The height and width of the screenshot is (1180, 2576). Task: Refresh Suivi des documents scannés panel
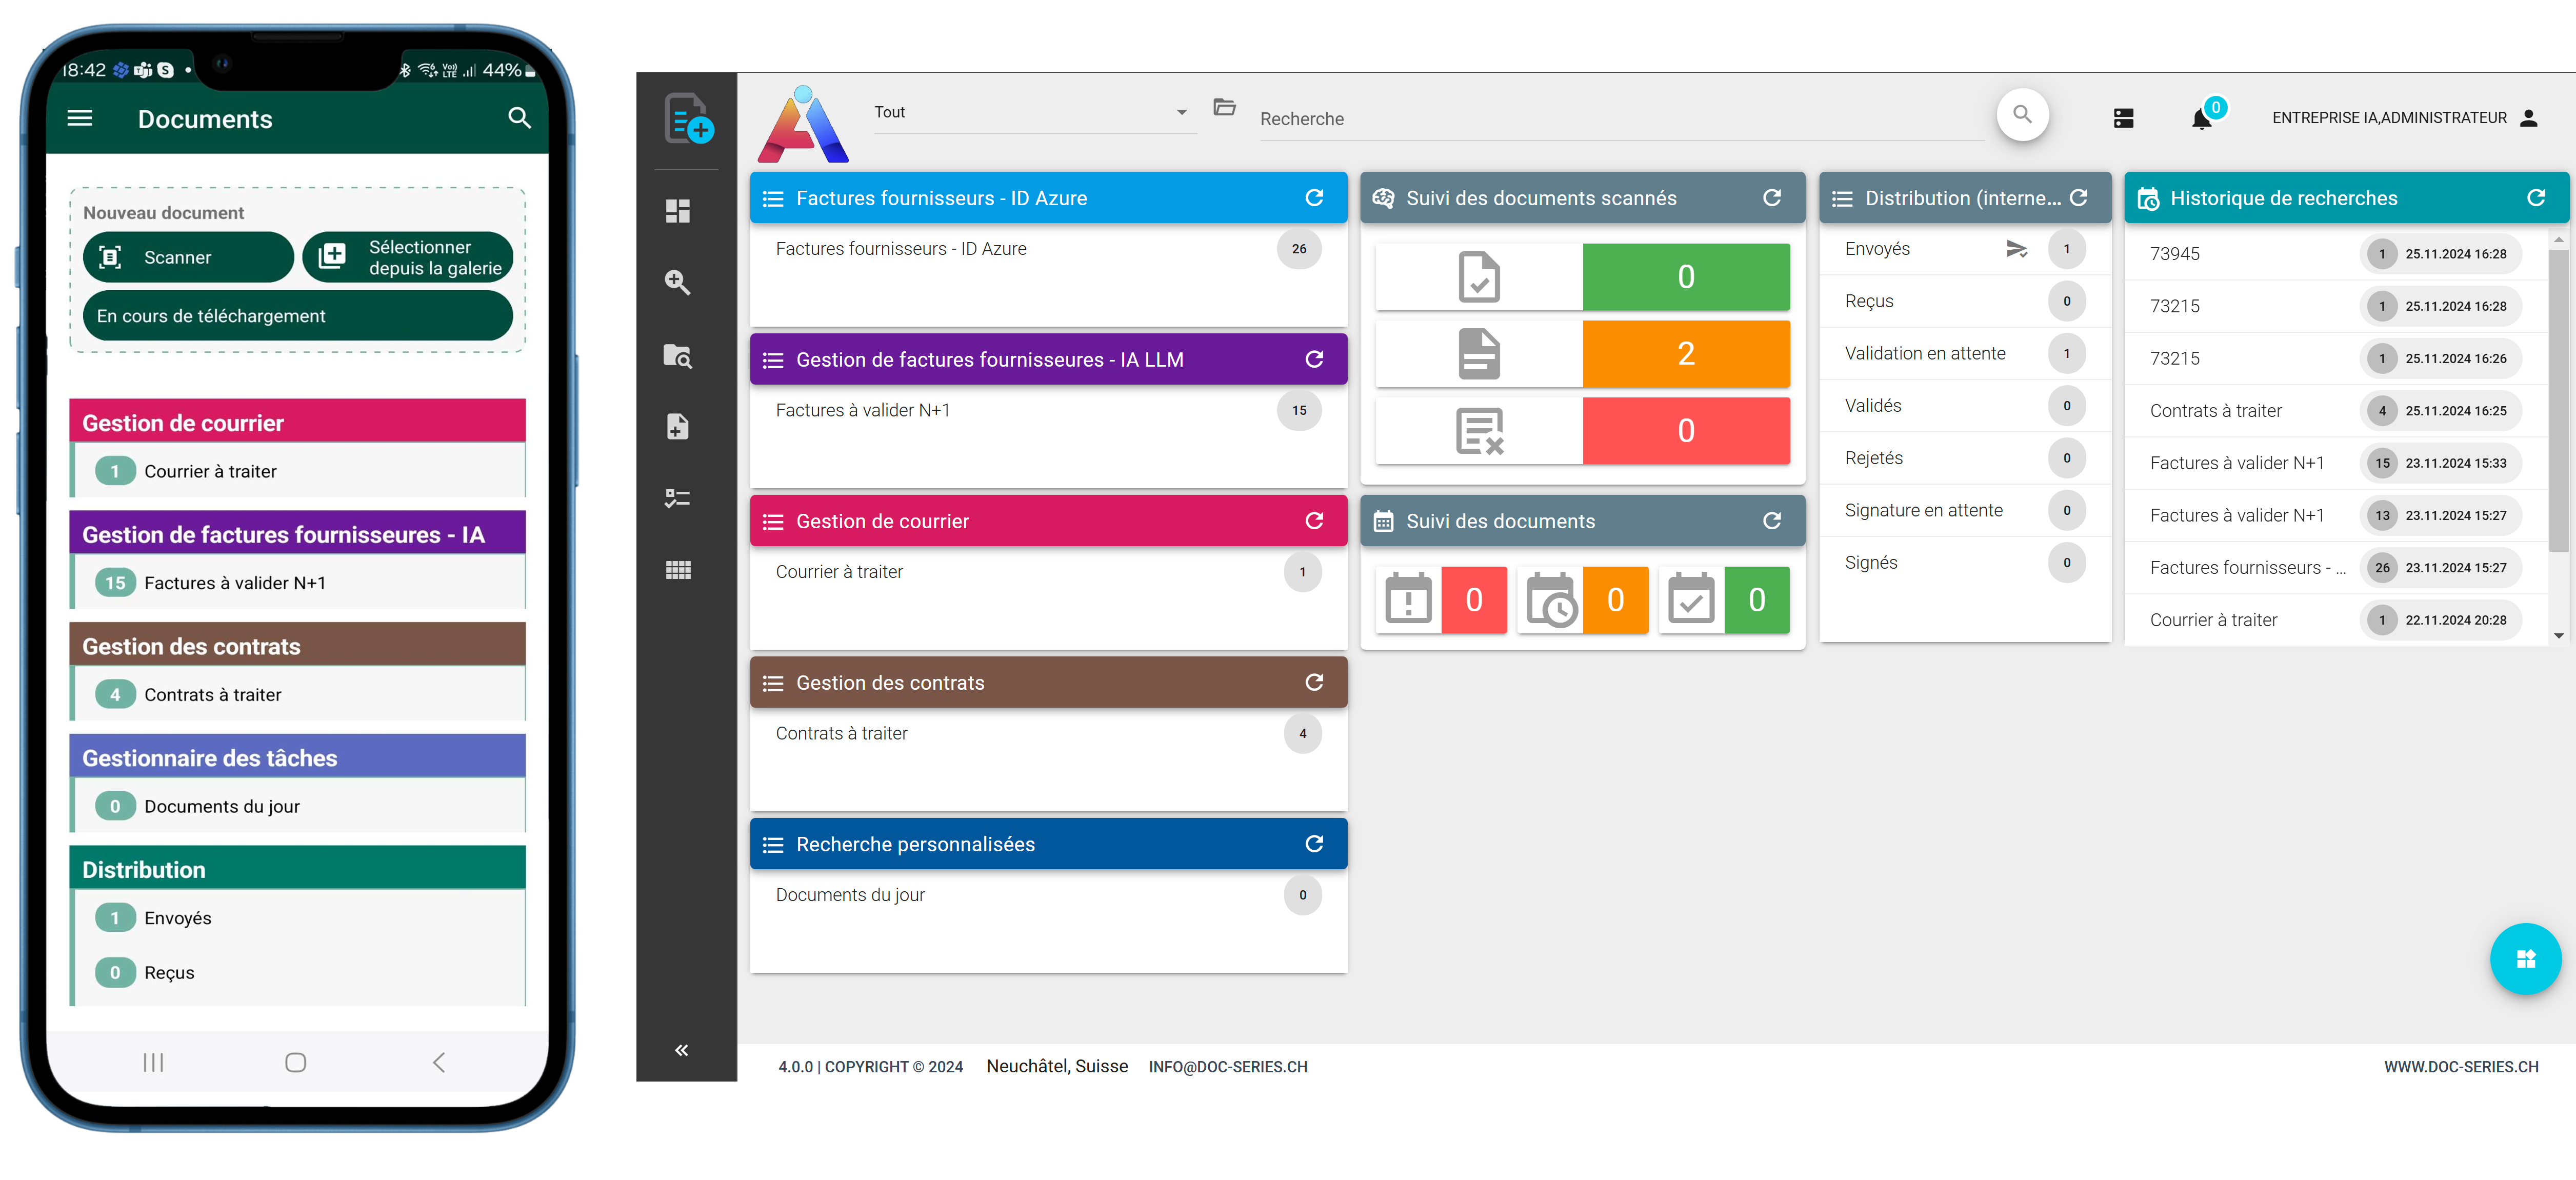click(1772, 198)
